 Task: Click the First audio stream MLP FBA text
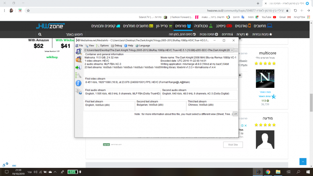[123, 93]
